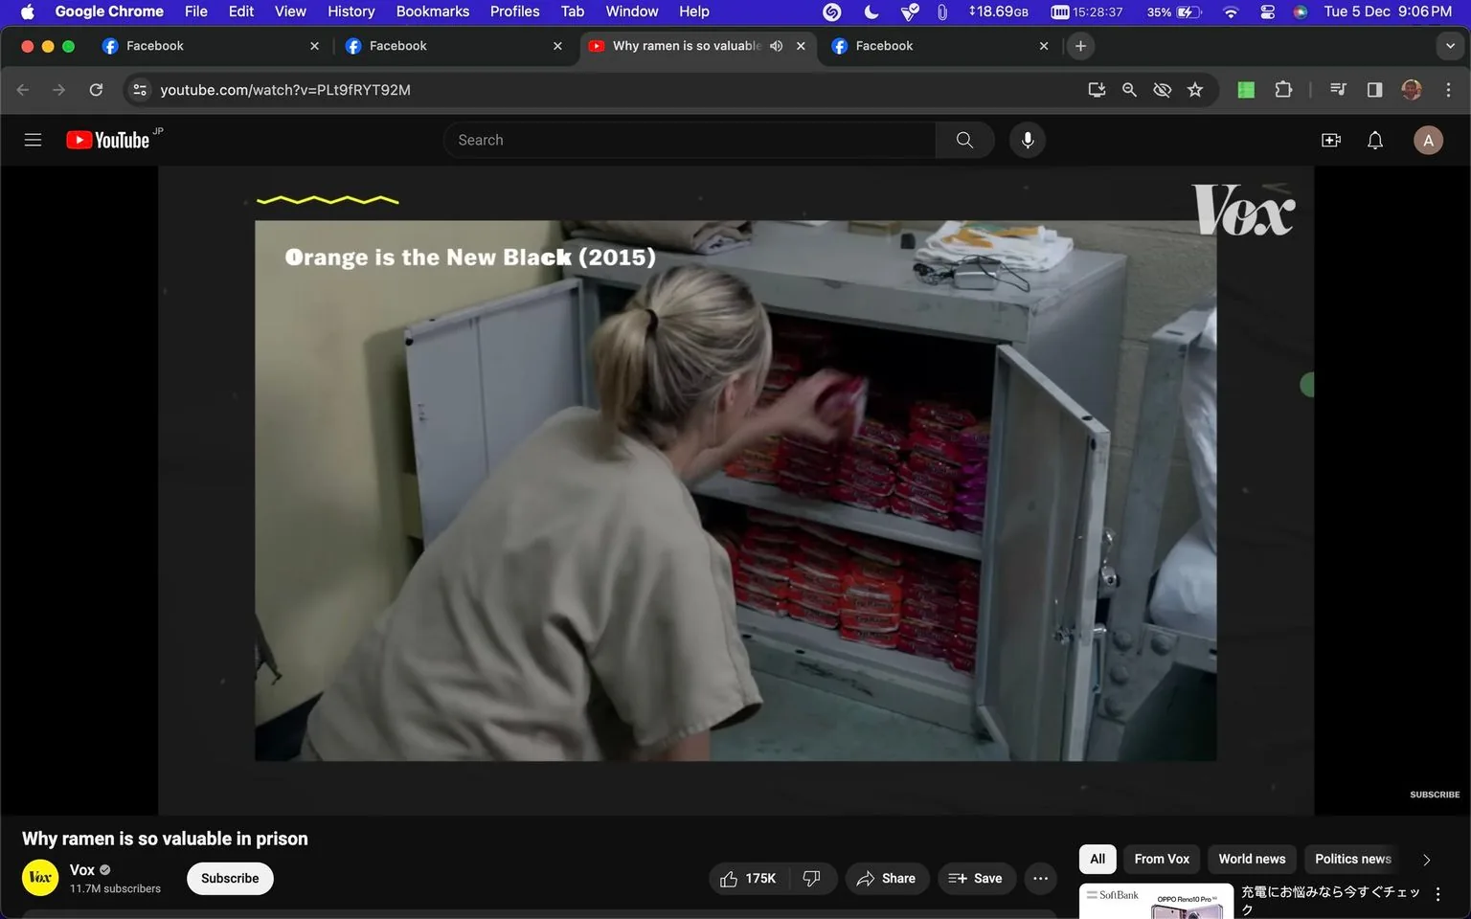Mute the YouTube tab via its speaker icon
The image size is (1471, 919).
(x=776, y=45)
